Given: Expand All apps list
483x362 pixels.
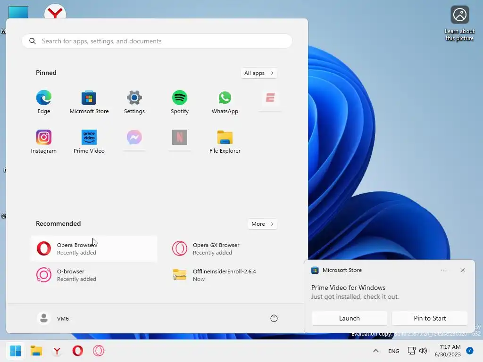Looking at the screenshot, I should point(259,73).
